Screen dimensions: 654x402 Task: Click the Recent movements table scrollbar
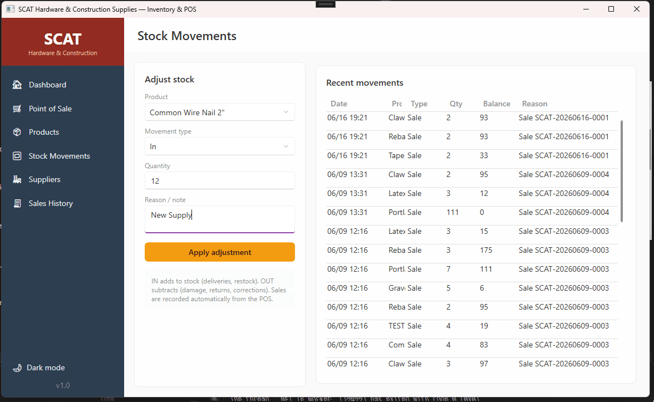tap(622, 171)
